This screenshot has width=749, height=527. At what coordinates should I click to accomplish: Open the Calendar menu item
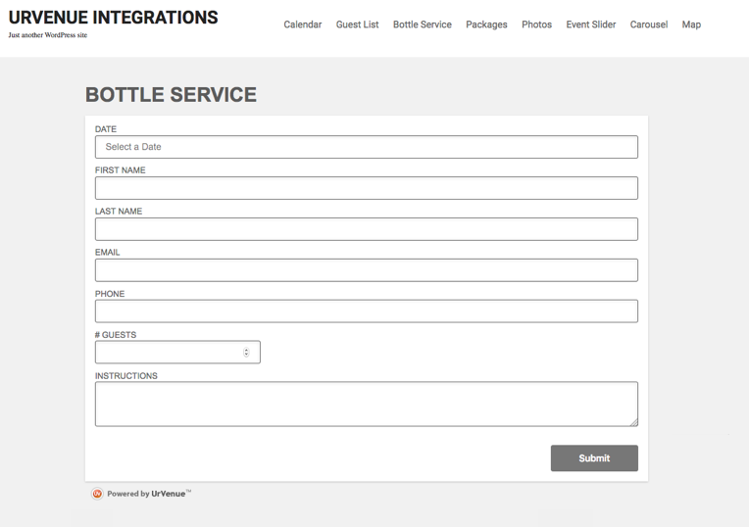point(303,24)
